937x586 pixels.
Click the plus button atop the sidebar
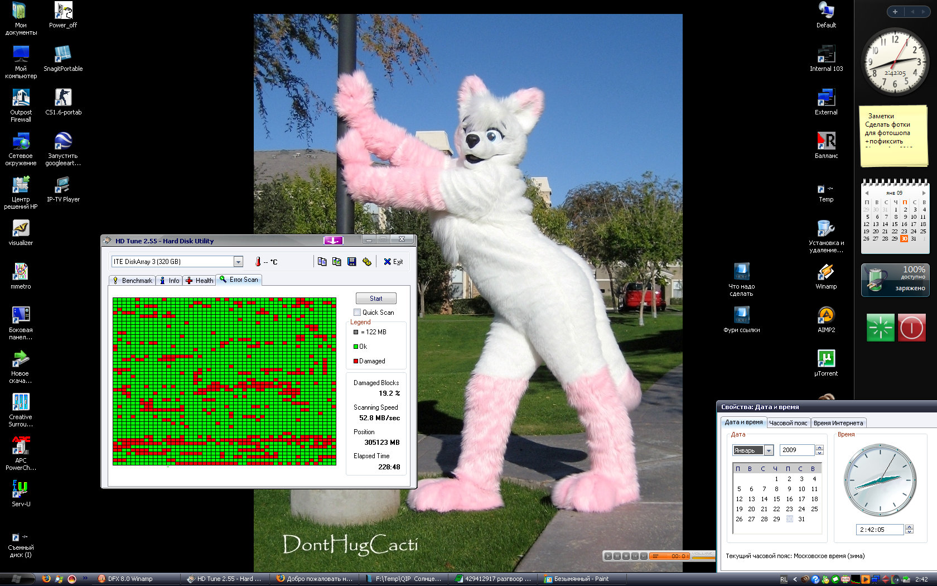pos(895,12)
